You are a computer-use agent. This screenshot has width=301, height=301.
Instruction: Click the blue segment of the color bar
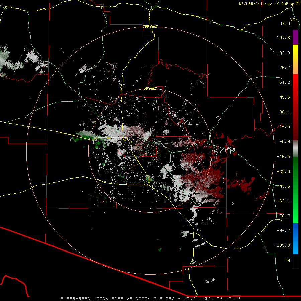coord(295,238)
